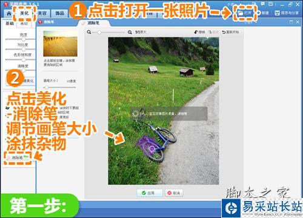Click the 取消 cancel button

[174, 193]
